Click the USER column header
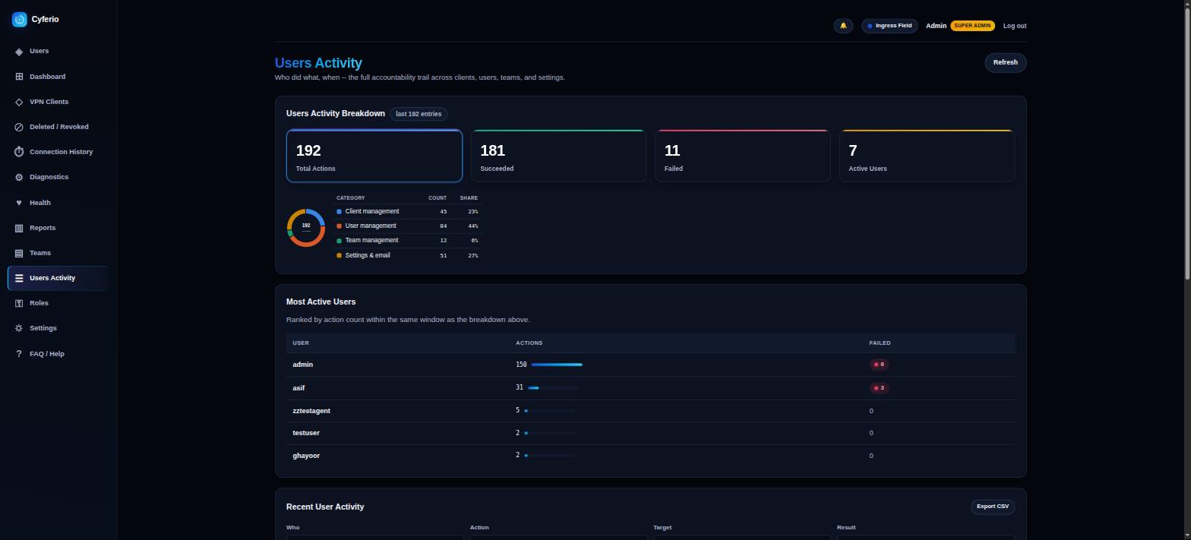Viewport: 1191px width, 540px height. pos(301,343)
